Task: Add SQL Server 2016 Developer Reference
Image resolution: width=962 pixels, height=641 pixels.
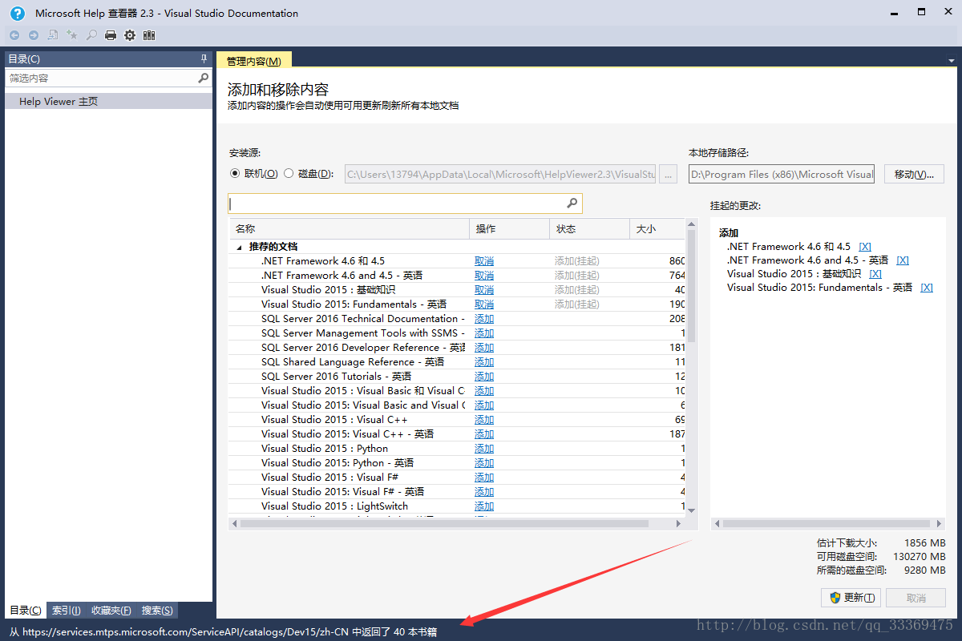Action: (x=484, y=348)
